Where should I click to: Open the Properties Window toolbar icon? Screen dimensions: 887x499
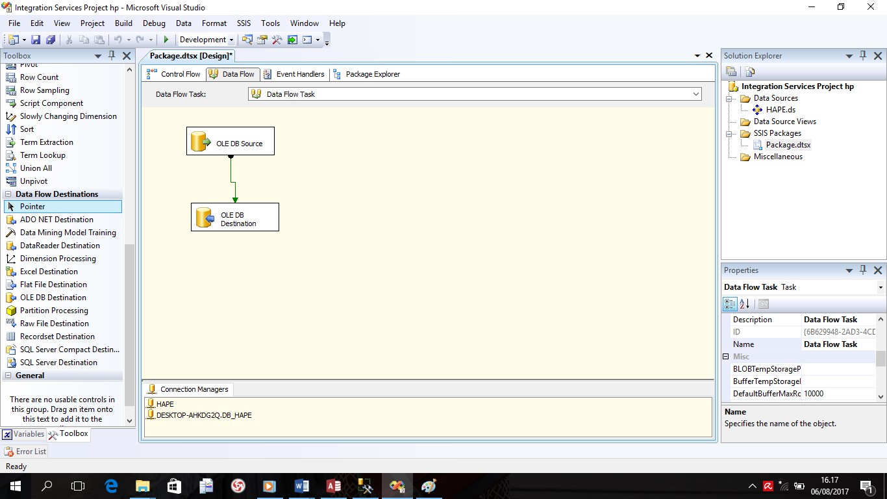pyautogui.click(x=262, y=40)
